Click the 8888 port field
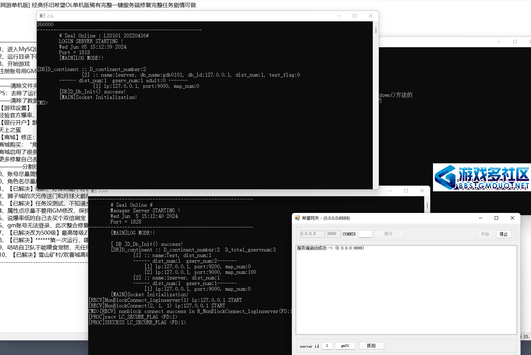 (334, 234)
